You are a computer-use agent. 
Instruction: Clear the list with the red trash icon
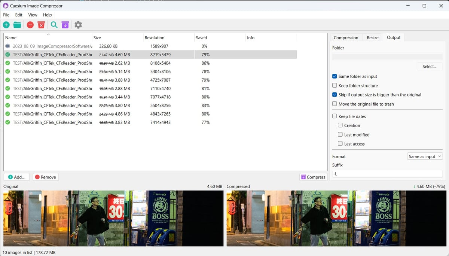point(41,25)
